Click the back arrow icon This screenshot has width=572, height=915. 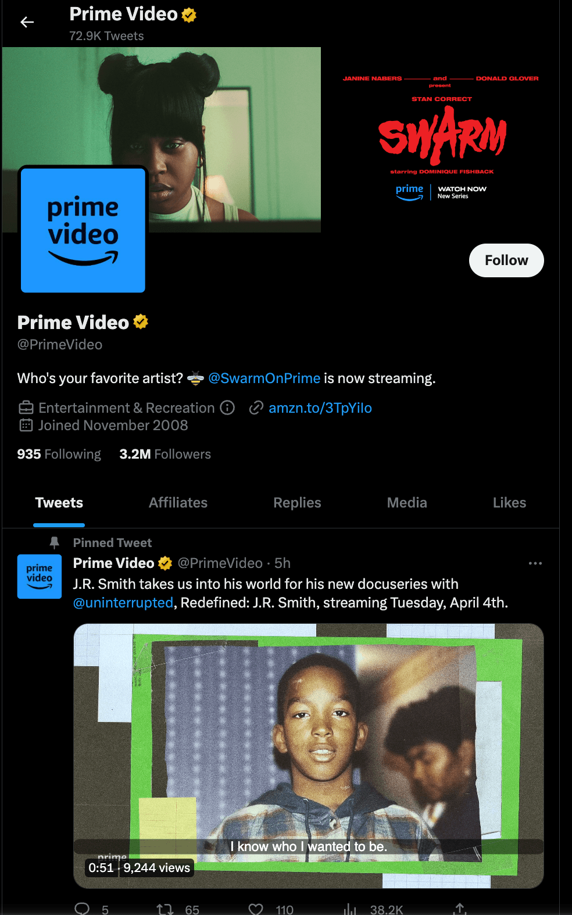coord(27,22)
